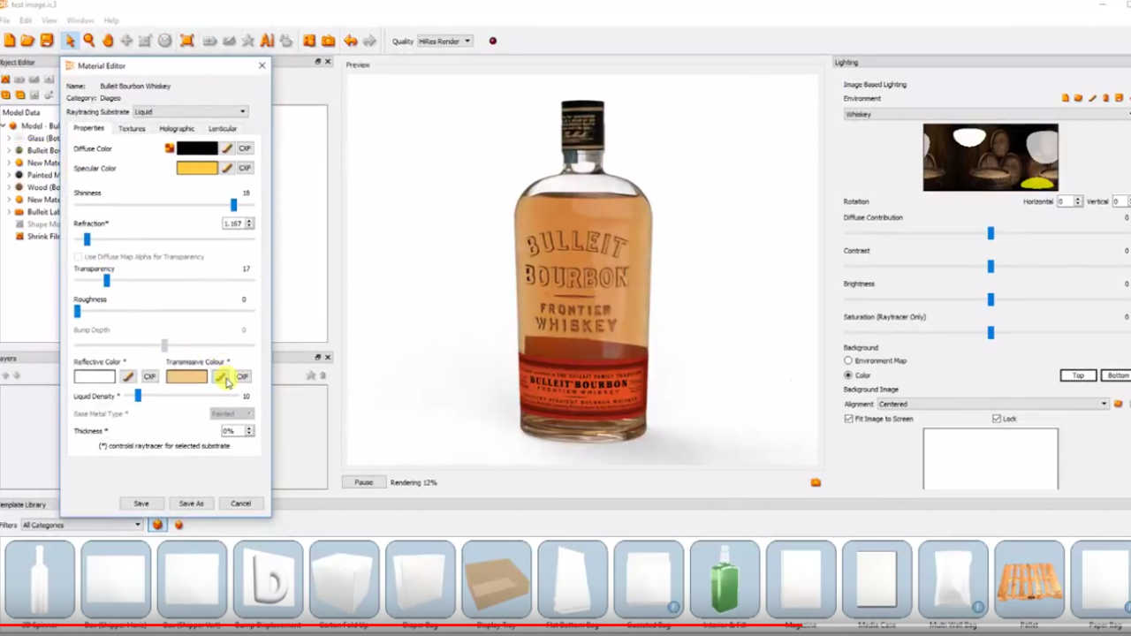Redo with the grey forward arrow
Viewport: 1131px width, 636px height.
coord(369,41)
